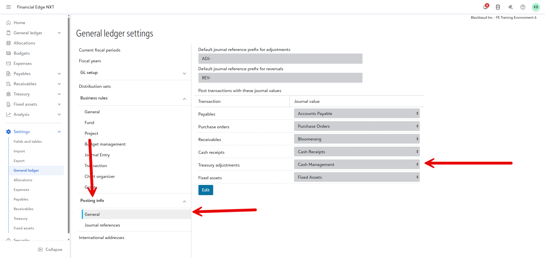This screenshot has width=545, height=258.
Task: Open Distribution sets settings
Action: 95,86
